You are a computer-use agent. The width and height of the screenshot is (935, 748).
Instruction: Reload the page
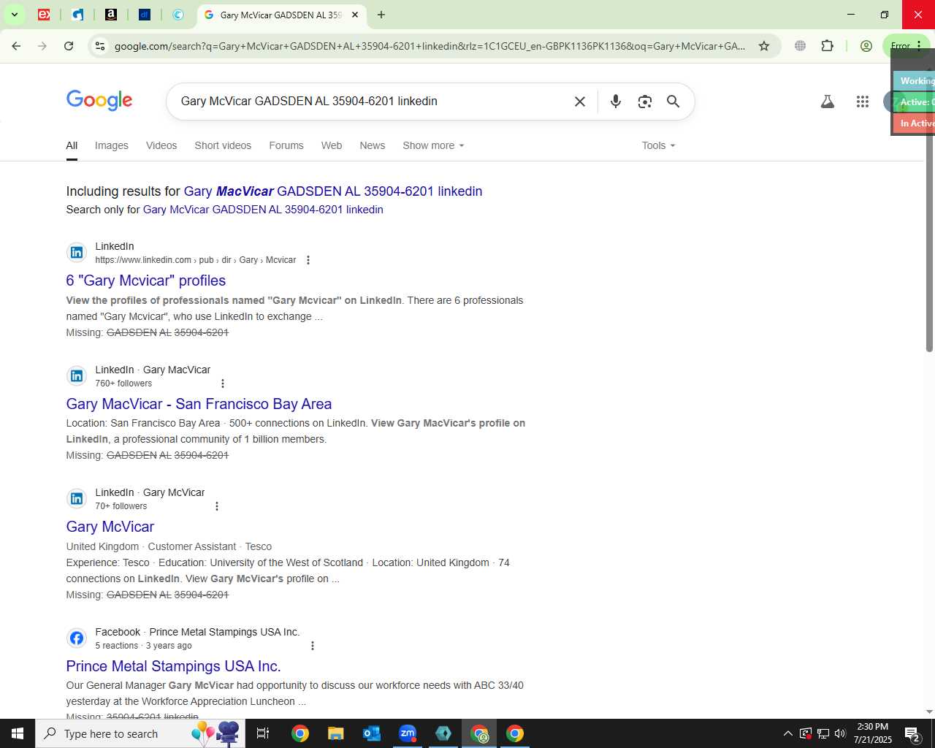pos(69,46)
